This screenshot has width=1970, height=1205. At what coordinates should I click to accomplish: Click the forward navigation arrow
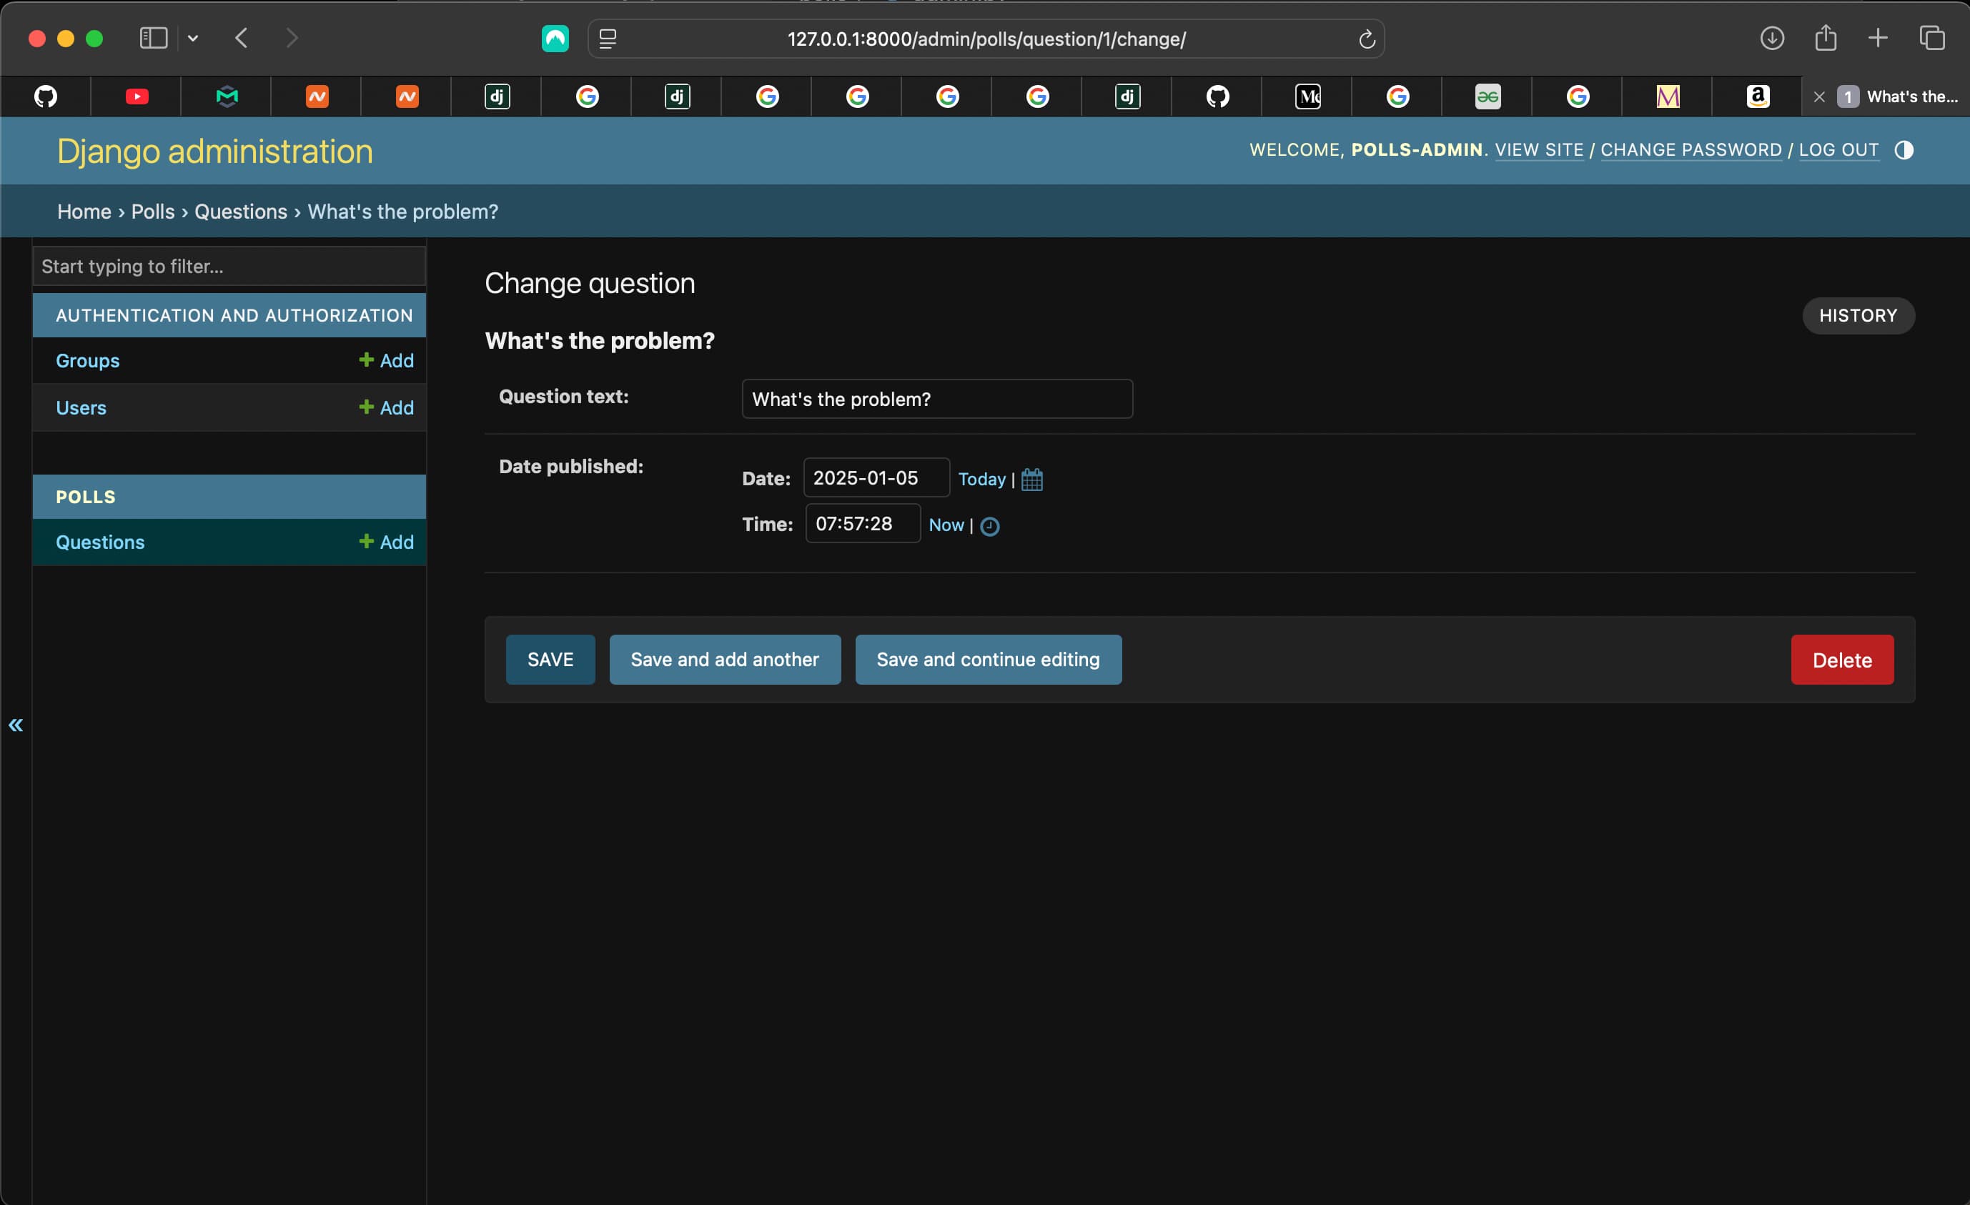pyautogui.click(x=292, y=38)
